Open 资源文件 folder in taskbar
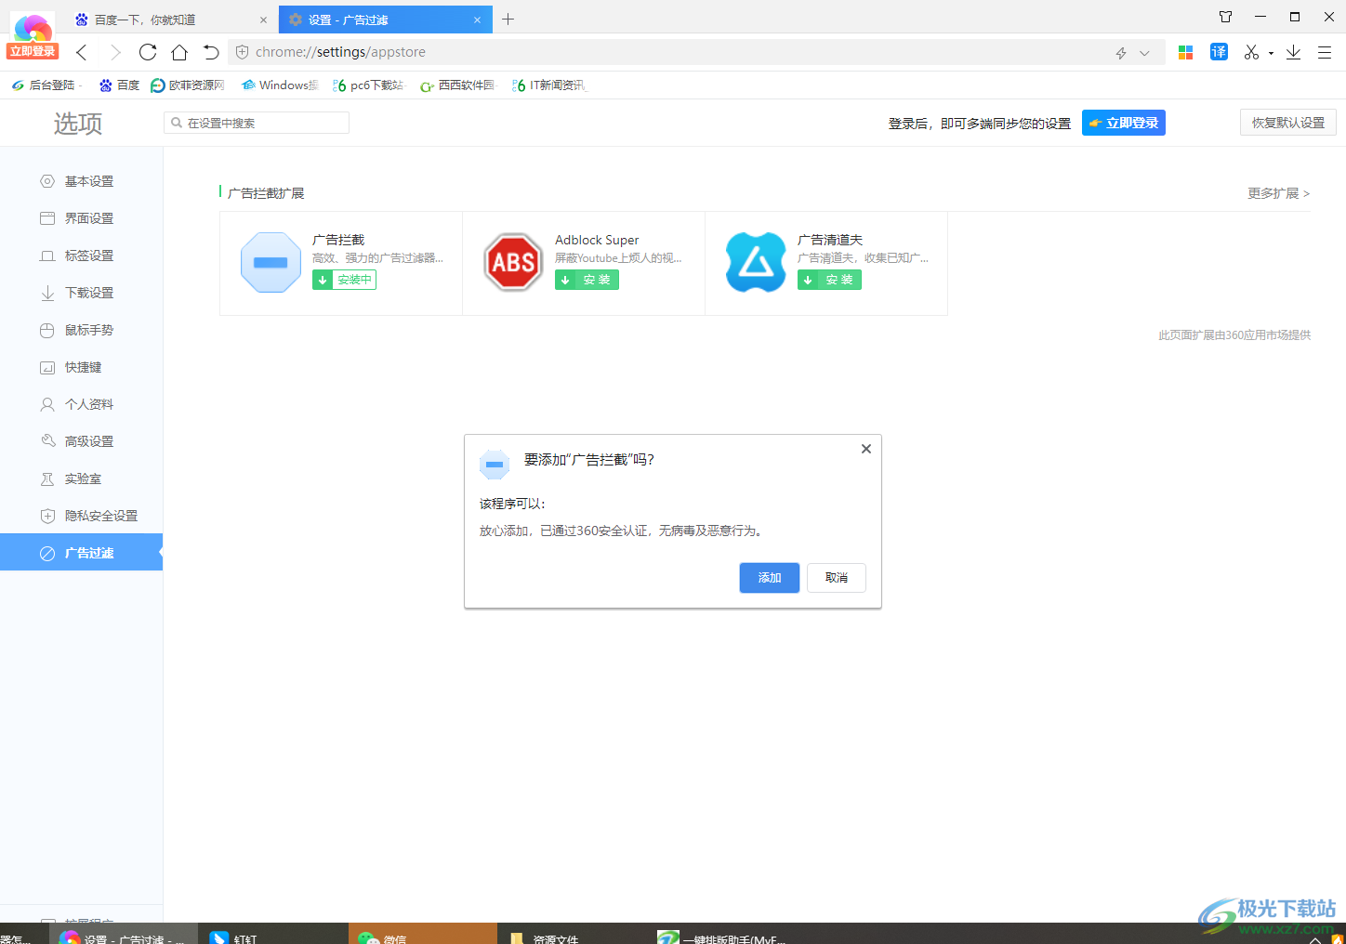 [x=572, y=935]
